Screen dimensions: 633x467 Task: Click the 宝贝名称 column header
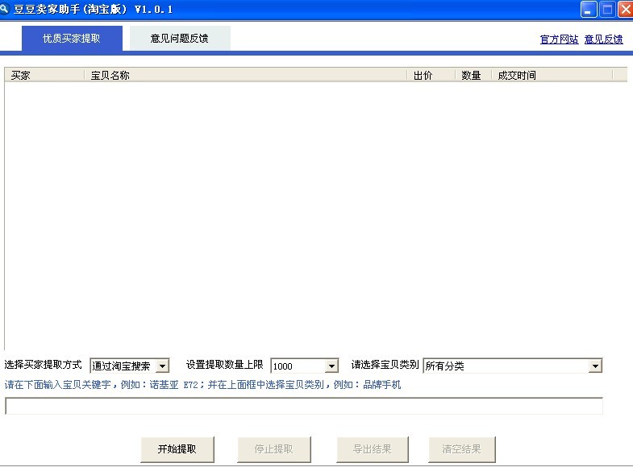point(245,76)
